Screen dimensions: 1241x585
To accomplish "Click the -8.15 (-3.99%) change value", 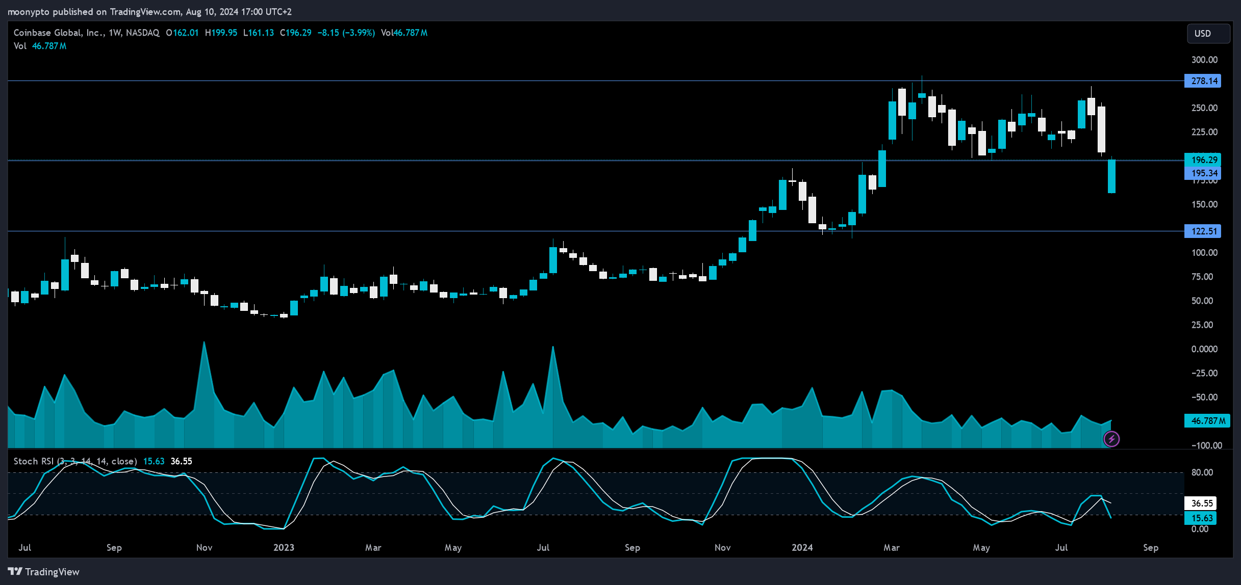I will pyautogui.click(x=346, y=33).
